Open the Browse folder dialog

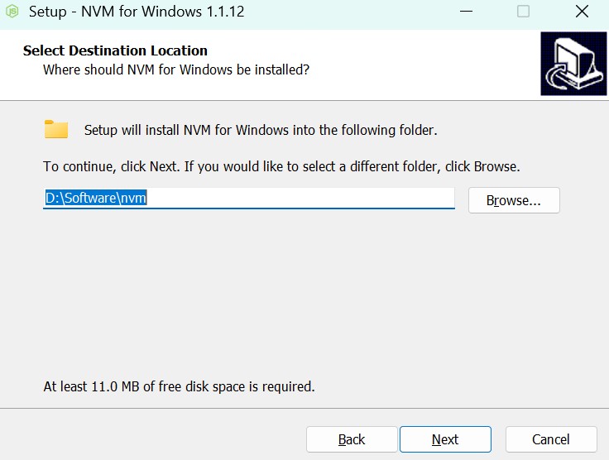click(514, 200)
